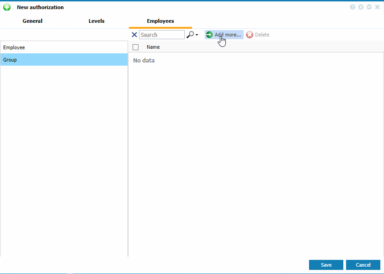Click the down arrow icon in title bar
The image size is (384, 274).
[361, 7]
